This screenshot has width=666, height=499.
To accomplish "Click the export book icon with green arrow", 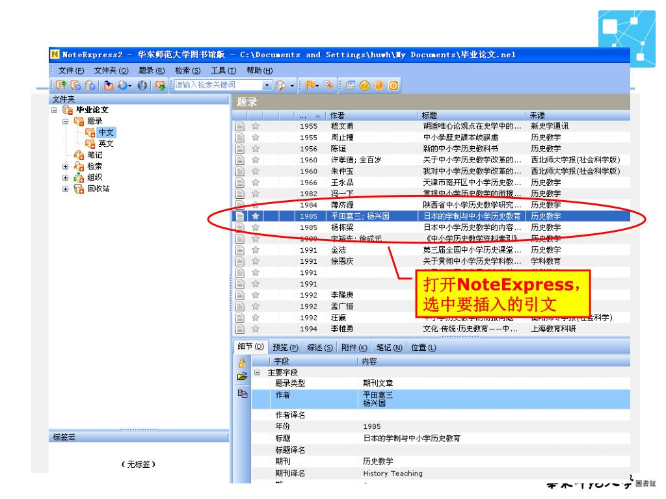I will 160,85.
